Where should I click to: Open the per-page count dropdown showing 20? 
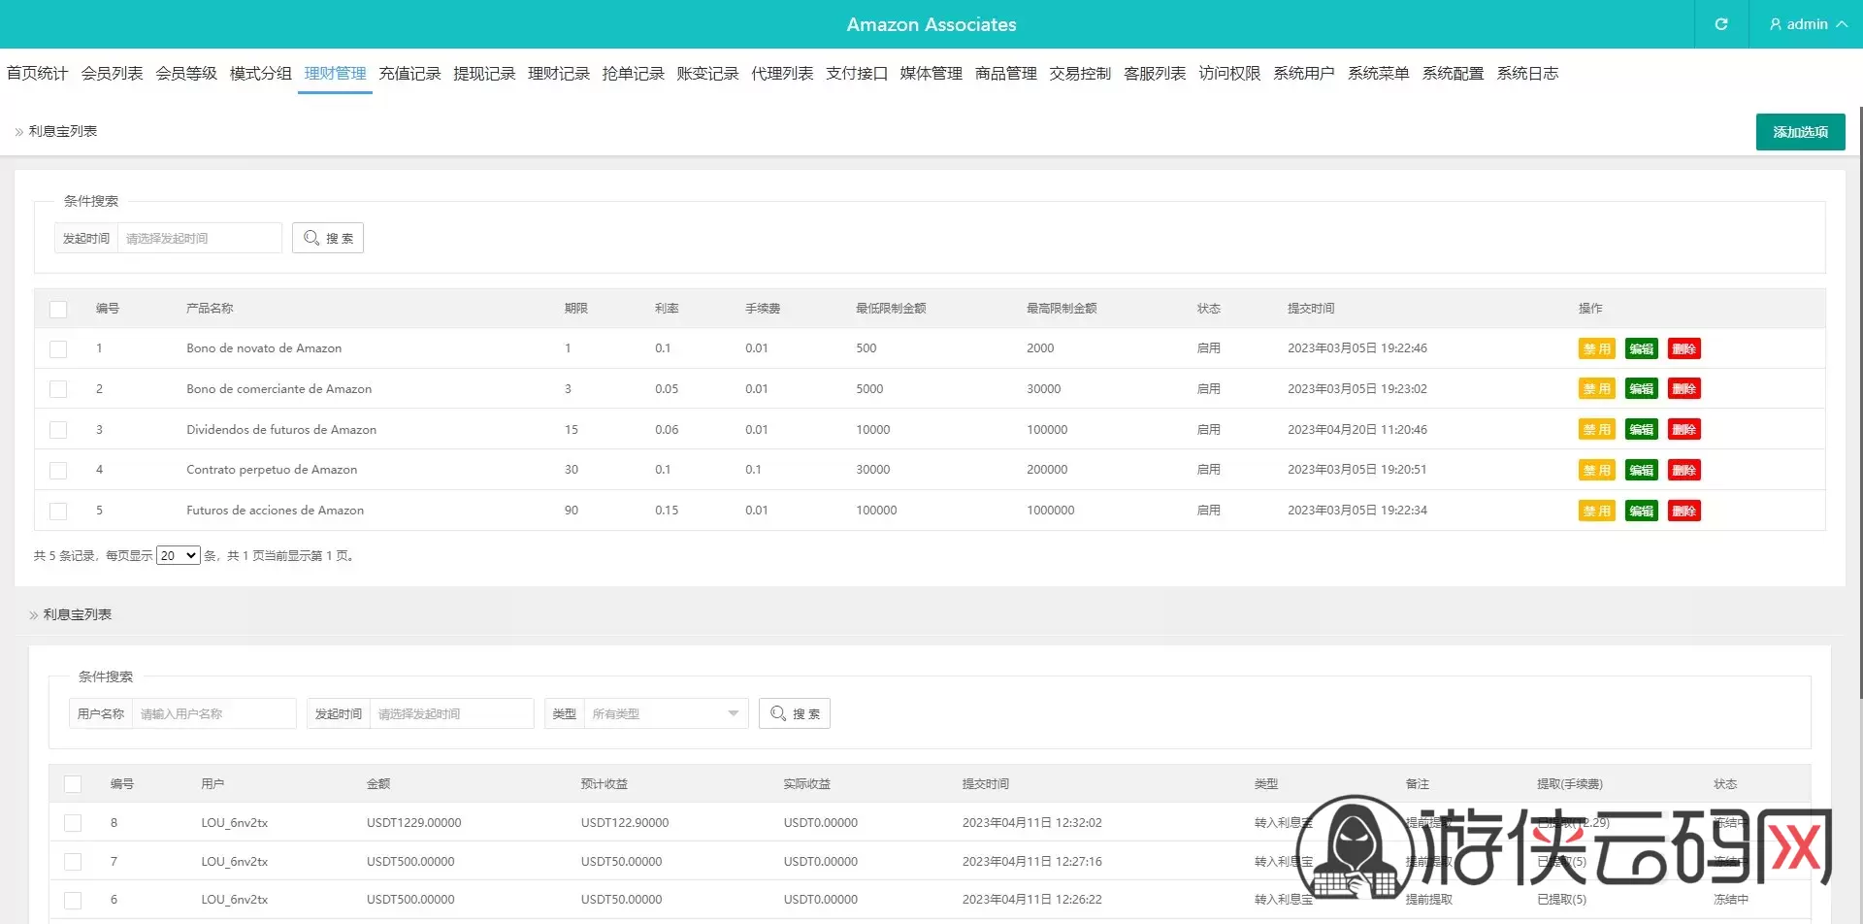click(179, 555)
